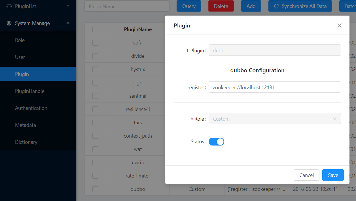
Task: Check the hystrix row checkbox
Action: 95,69
